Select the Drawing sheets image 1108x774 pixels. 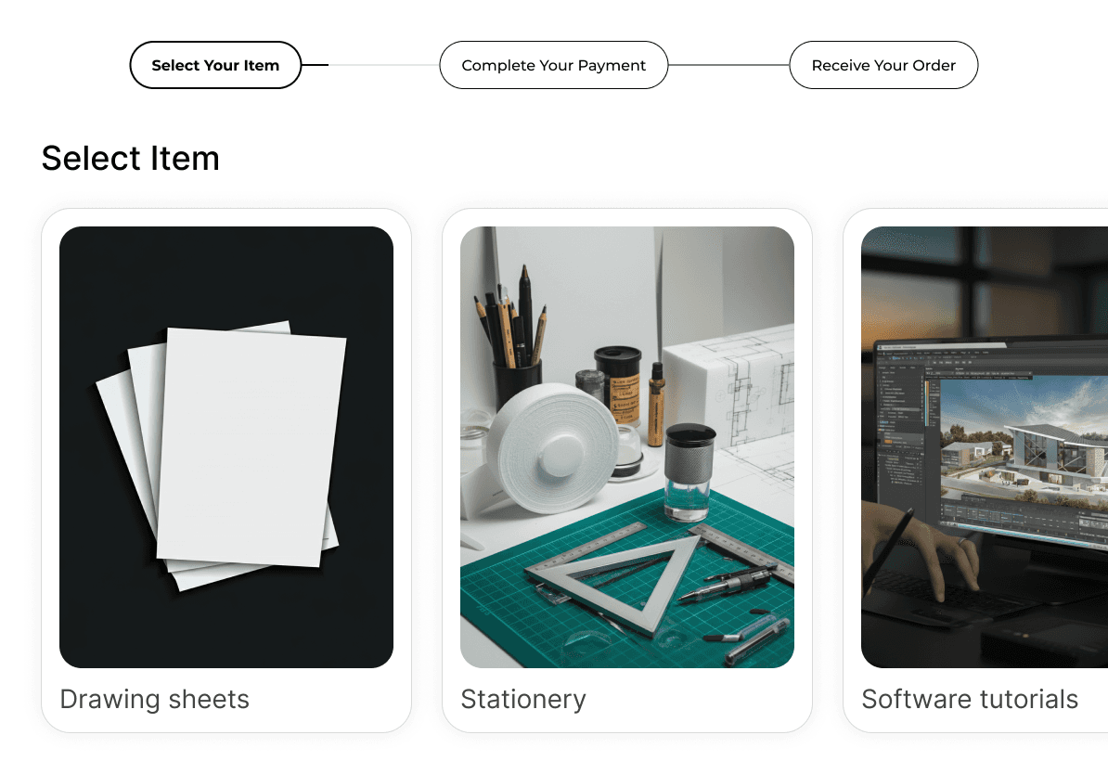coord(226,446)
